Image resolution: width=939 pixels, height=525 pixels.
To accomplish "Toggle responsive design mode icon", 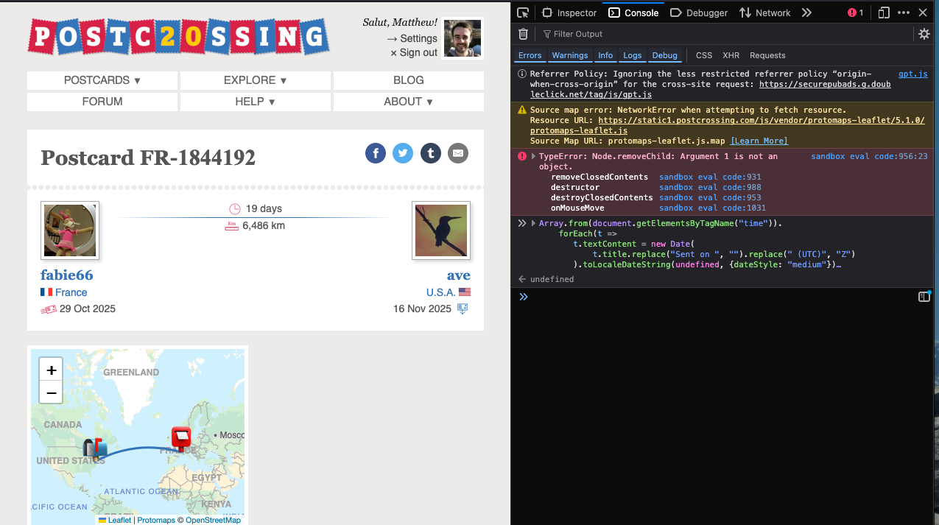I will [x=884, y=13].
